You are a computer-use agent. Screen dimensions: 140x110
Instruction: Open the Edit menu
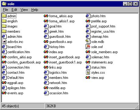pos(14,10)
